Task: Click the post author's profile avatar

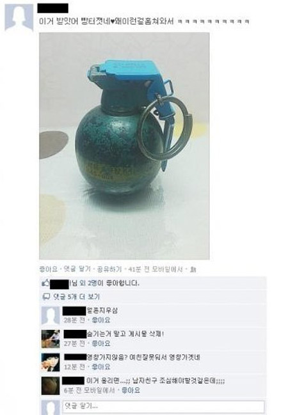Action: [x=19, y=17]
